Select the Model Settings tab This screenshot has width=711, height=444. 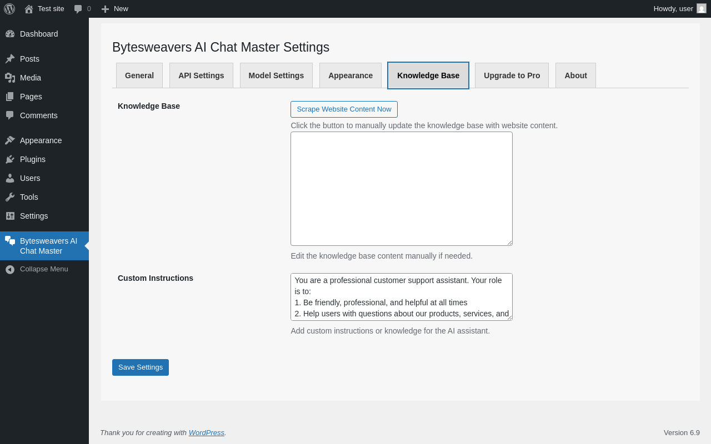point(276,75)
